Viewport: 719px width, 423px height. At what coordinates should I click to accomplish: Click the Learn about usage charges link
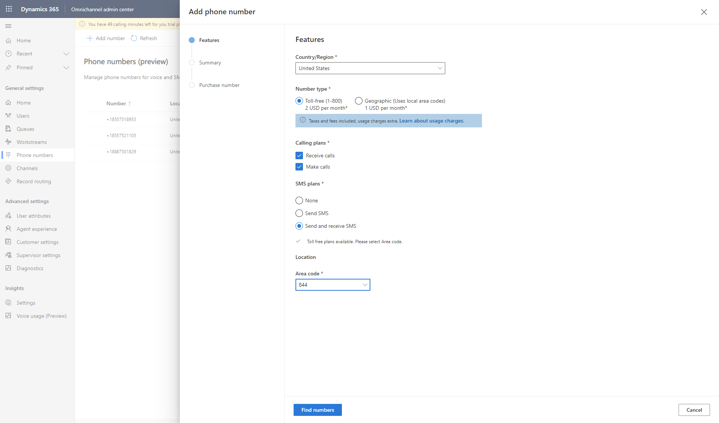coord(431,121)
